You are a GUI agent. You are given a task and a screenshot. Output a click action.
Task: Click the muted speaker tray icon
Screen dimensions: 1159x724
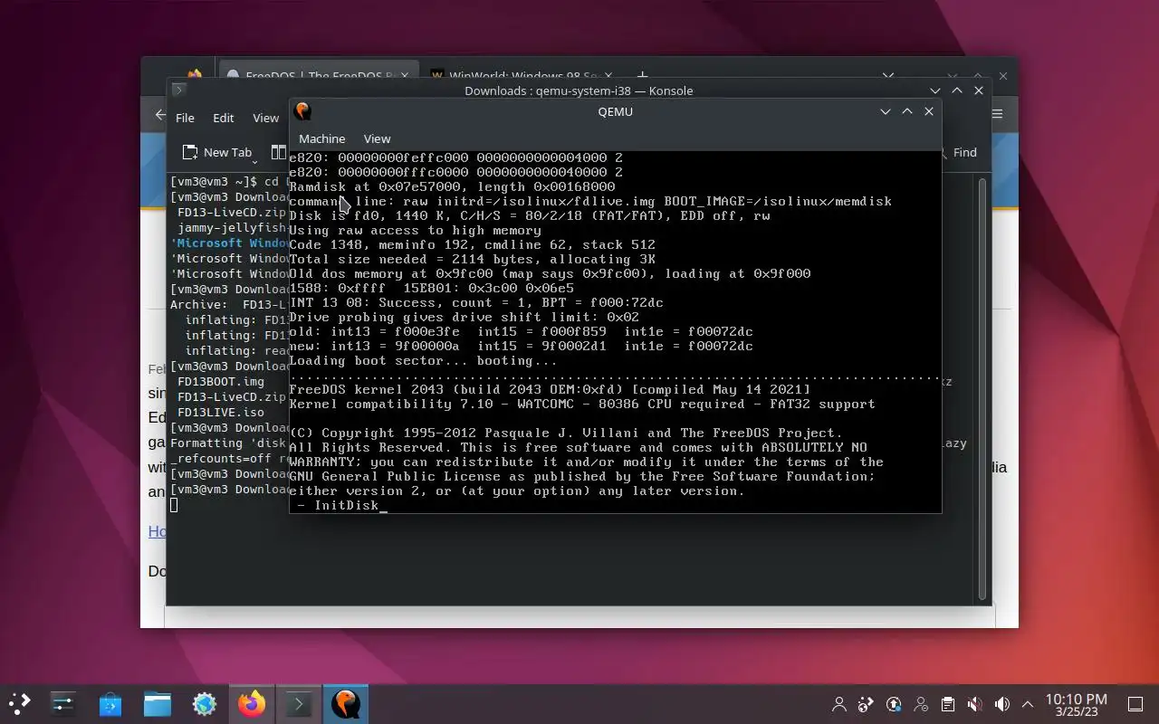tap(975, 704)
